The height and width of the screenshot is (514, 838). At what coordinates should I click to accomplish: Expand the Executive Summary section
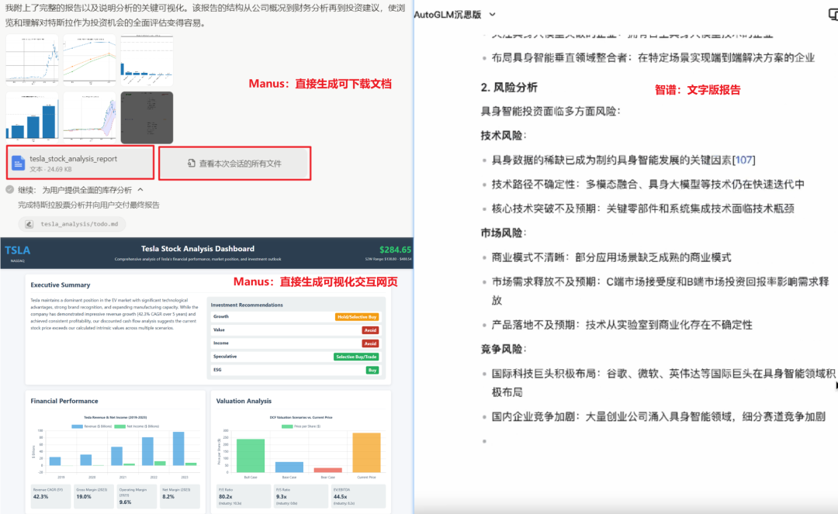pyautogui.click(x=62, y=285)
